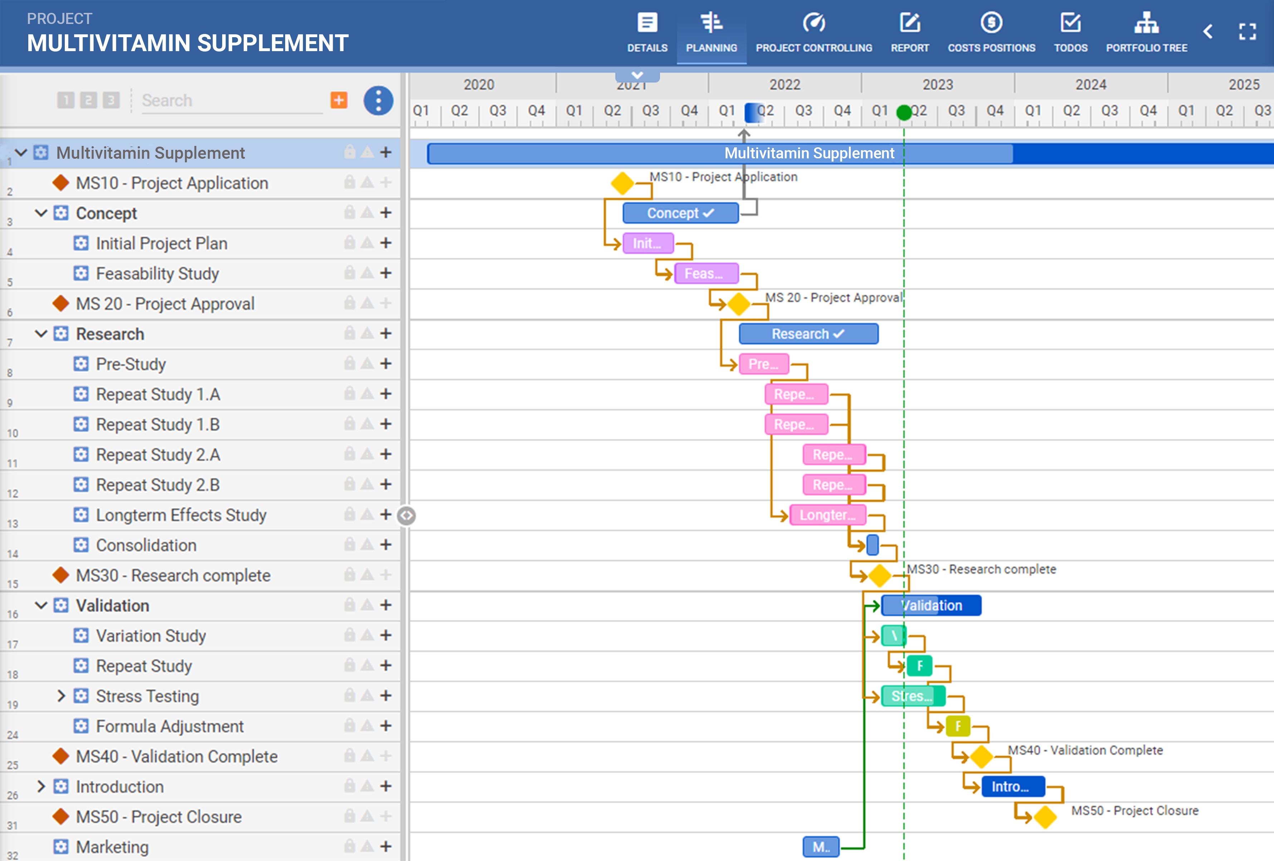Viewport: 1274px width, 861px height.
Task: Open the Details view icon
Action: click(647, 23)
